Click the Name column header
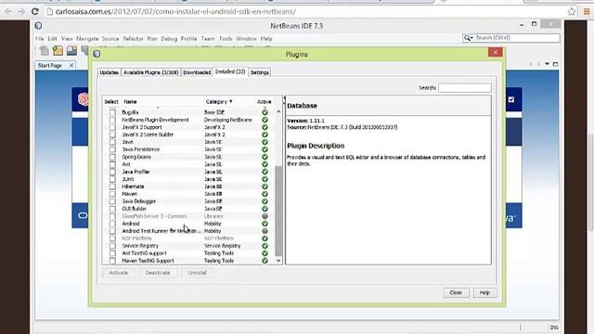Viewport: 594px width, 334px height. [x=130, y=101]
